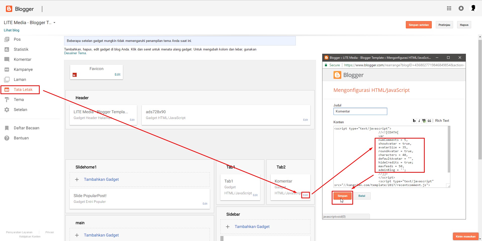Select Kampanye from the sidebar
The width and height of the screenshot is (482, 241).
point(23,69)
